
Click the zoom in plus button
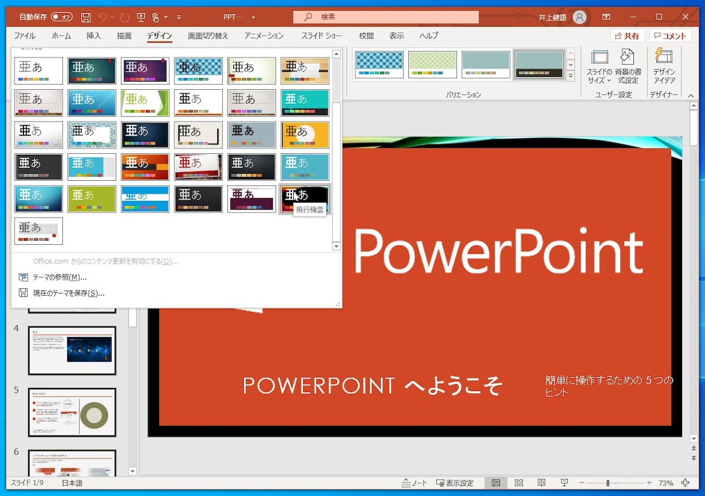click(x=649, y=482)
